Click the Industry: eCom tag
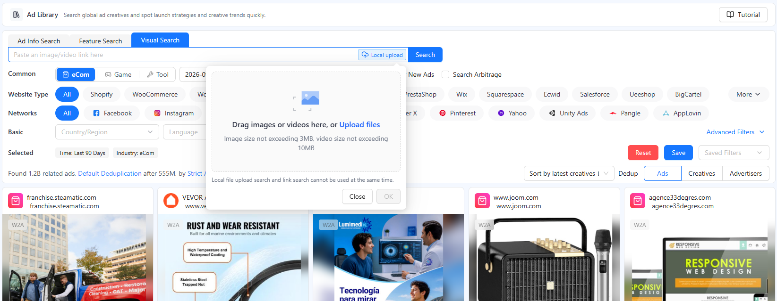The width and height of the screenshot is (777, 301). tap(135, 153)
